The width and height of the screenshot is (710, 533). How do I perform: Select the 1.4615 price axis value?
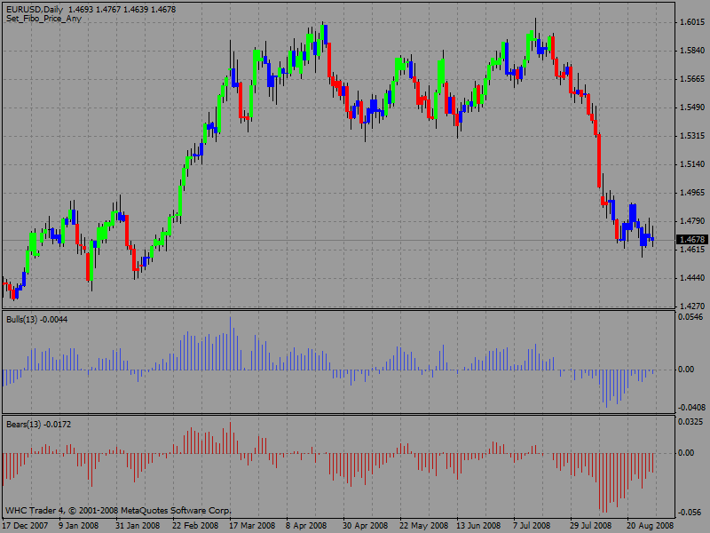(692, 250)
